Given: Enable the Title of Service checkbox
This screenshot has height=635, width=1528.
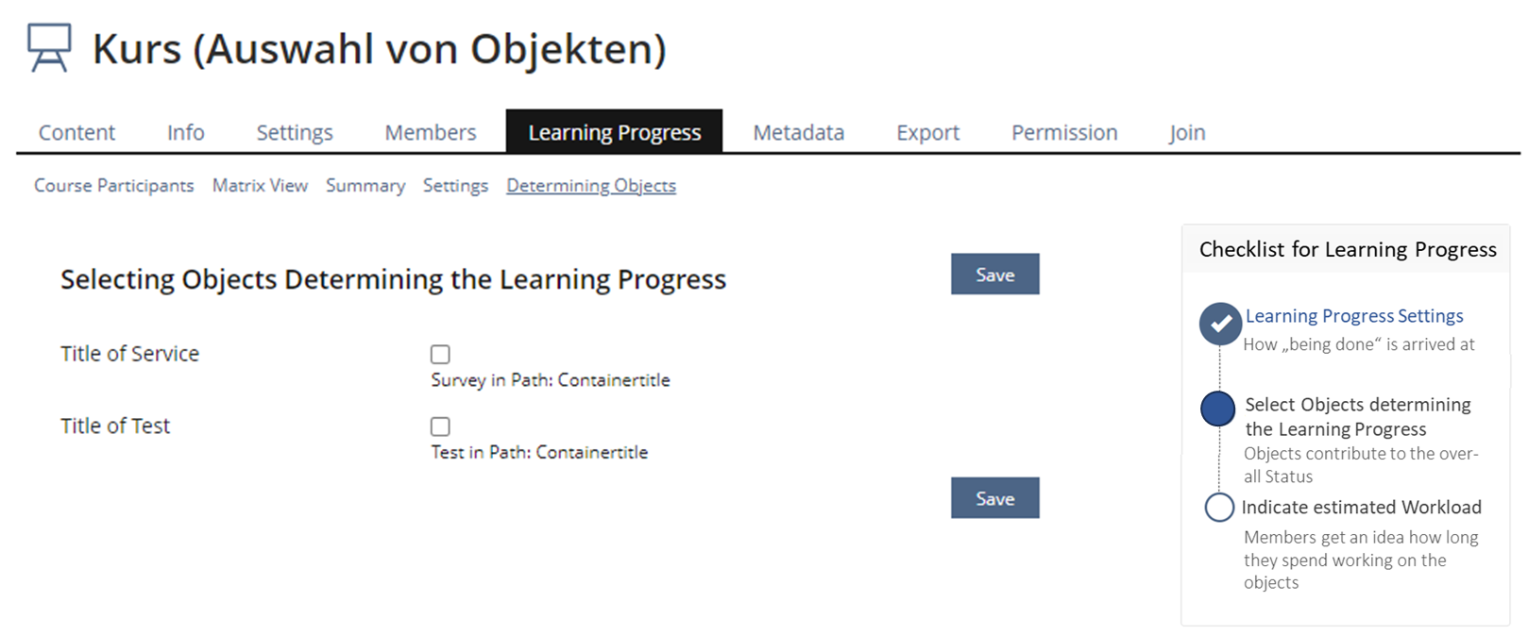Looking at the screenshot, I should [440, 355].
